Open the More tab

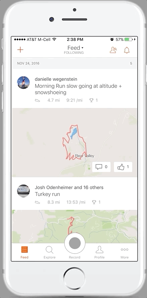(125, 252)
